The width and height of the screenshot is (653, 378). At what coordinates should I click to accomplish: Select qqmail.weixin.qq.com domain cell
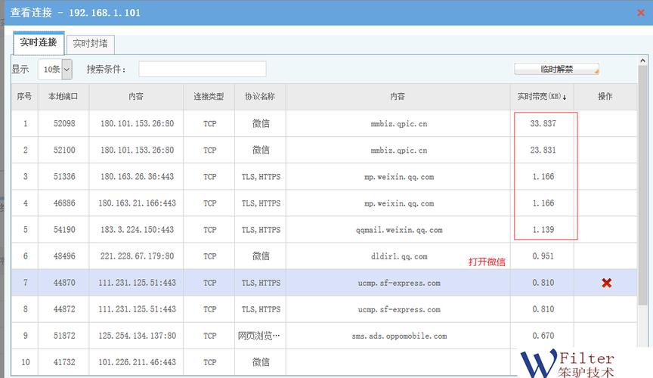point(399,230)
